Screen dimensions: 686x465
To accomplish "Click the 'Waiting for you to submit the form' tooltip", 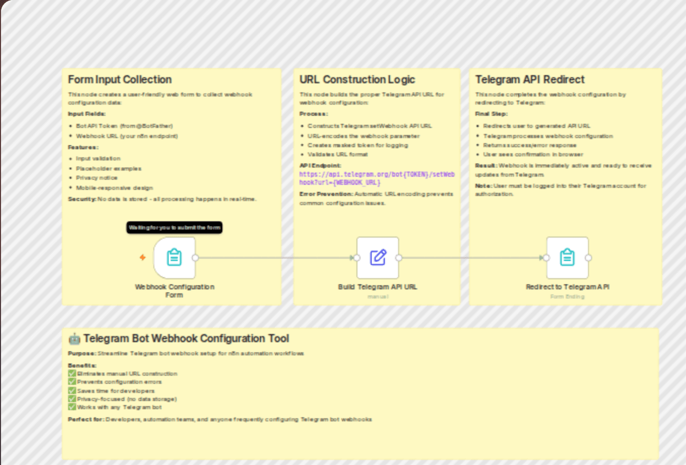I will click(x=174, y=227).
